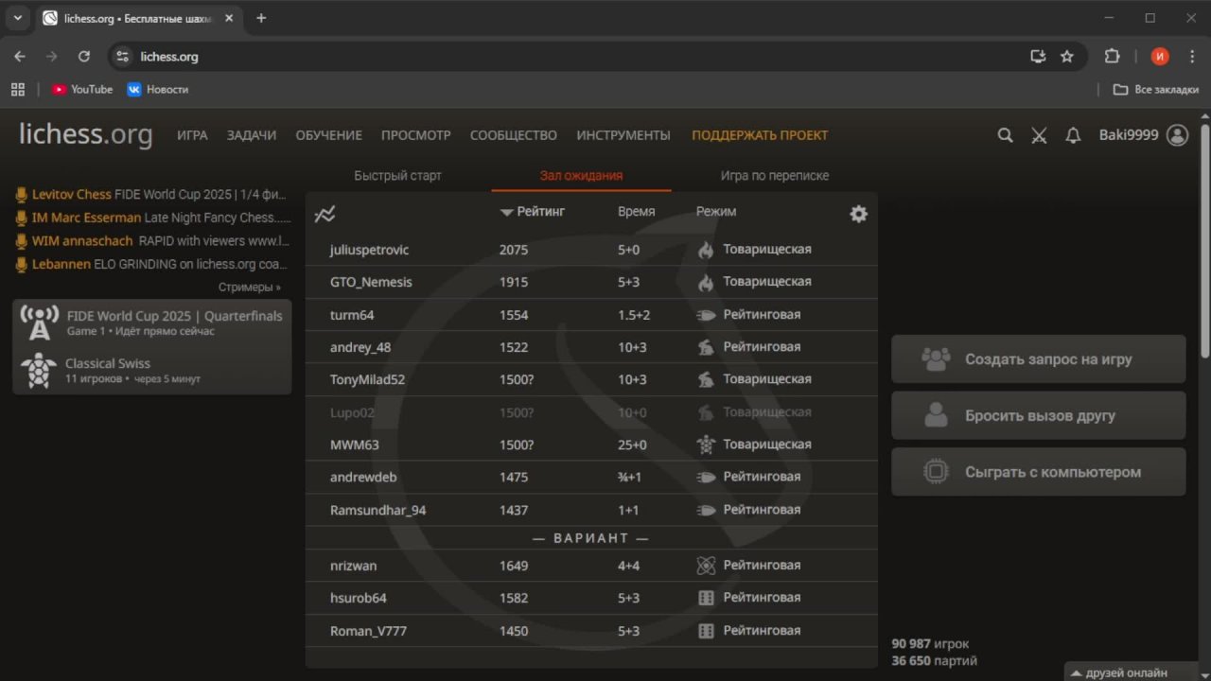This screenshot has width=1211, height=681.
Task: Click the 36 650 партий counter
Action: click(934, 661)
